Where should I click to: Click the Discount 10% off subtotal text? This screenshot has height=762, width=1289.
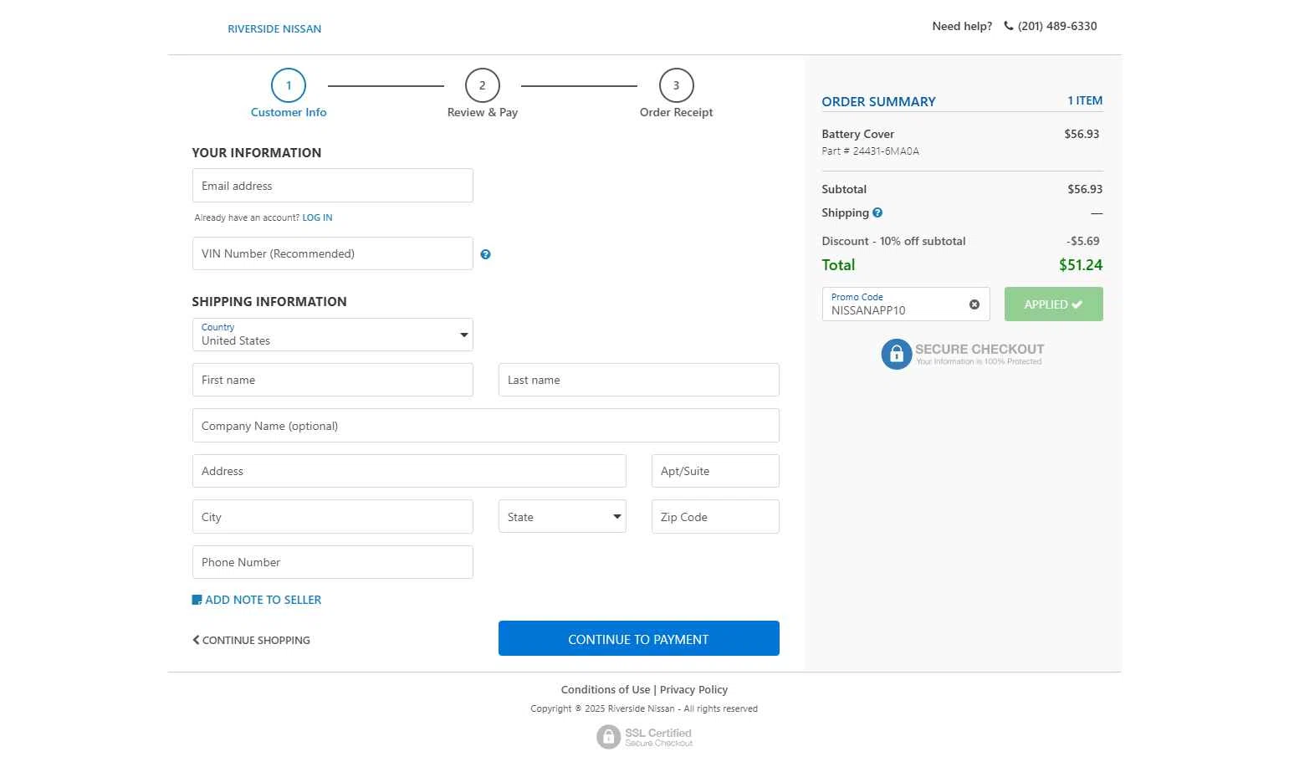click(893, 241)
